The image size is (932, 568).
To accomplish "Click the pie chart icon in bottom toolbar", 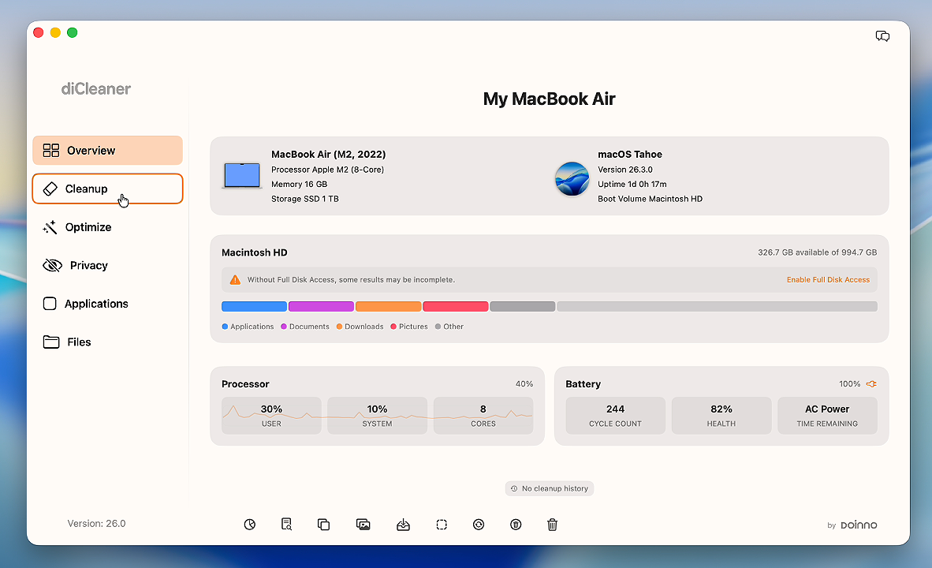I will (x=250, y=525).
